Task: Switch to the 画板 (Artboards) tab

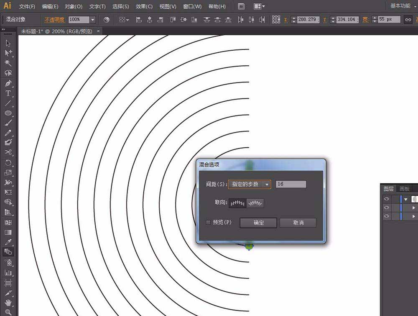Action: click(404, 189)
